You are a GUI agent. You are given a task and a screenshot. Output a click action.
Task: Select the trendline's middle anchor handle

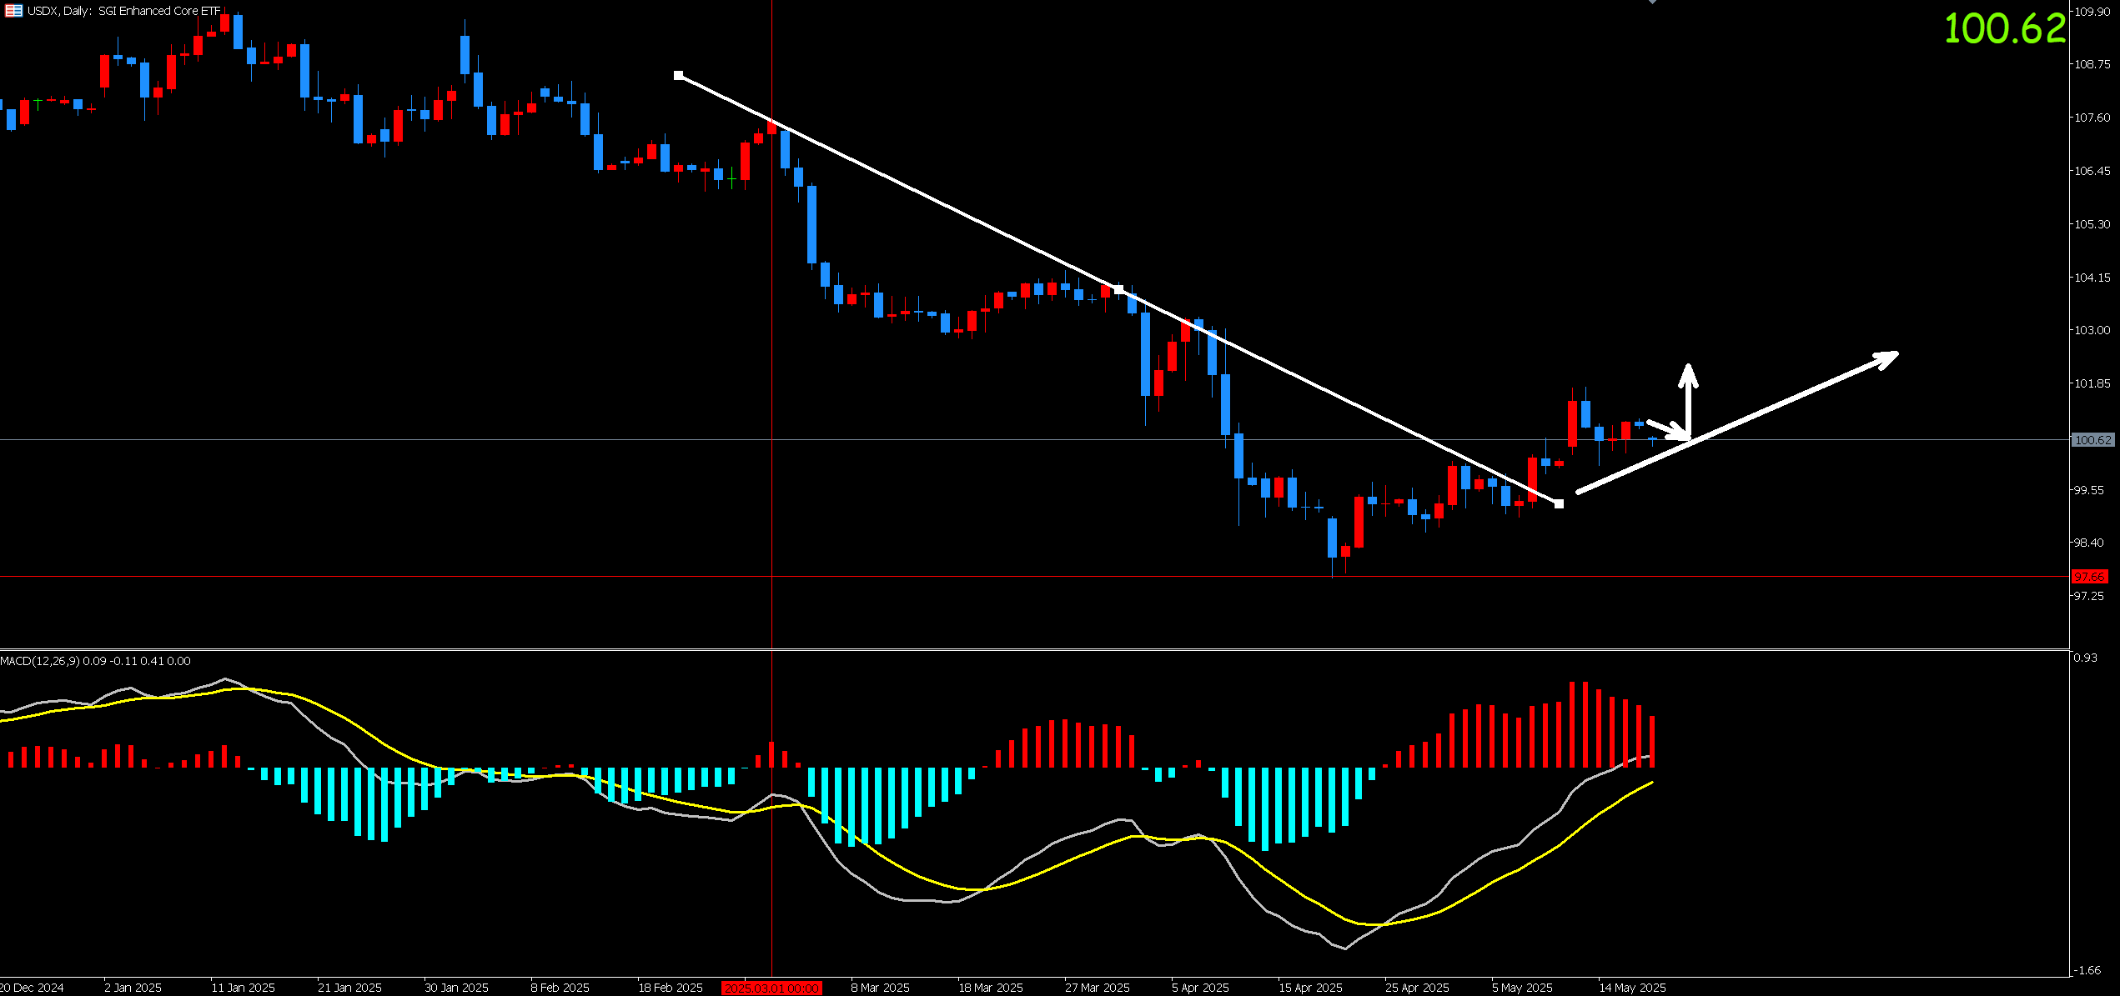1119,289
